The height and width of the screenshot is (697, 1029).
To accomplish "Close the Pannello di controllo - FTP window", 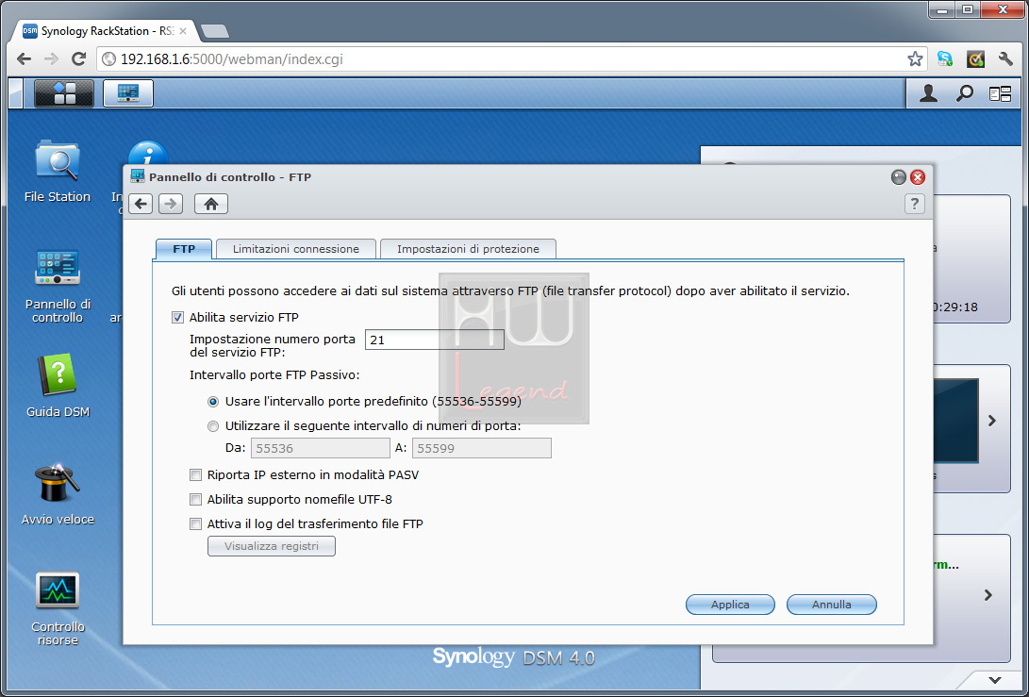I will tap(918, 177).
